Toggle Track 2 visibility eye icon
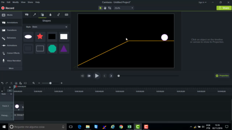 [x=12, y=104]
